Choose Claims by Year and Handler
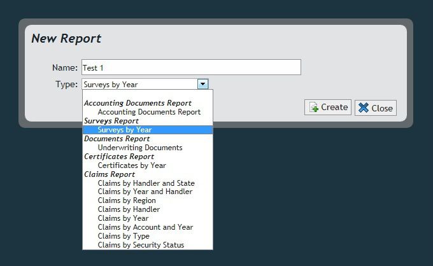433x266 pixels. 145,192
